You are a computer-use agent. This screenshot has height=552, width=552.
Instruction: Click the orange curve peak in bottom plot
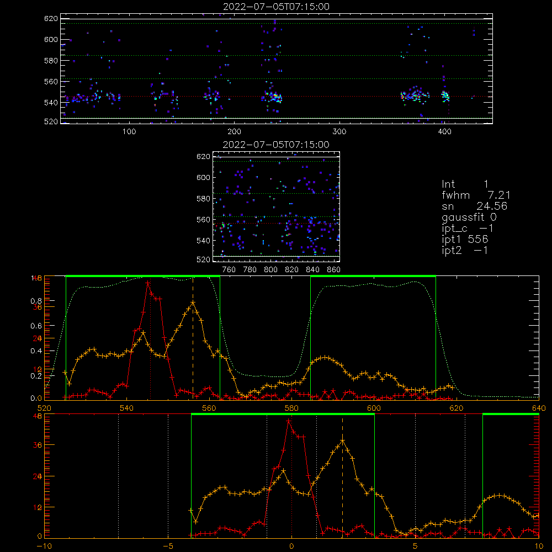(343, 440)
